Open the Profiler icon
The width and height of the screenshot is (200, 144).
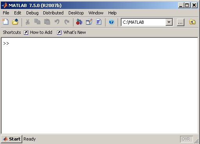click(x=99, y=22)
